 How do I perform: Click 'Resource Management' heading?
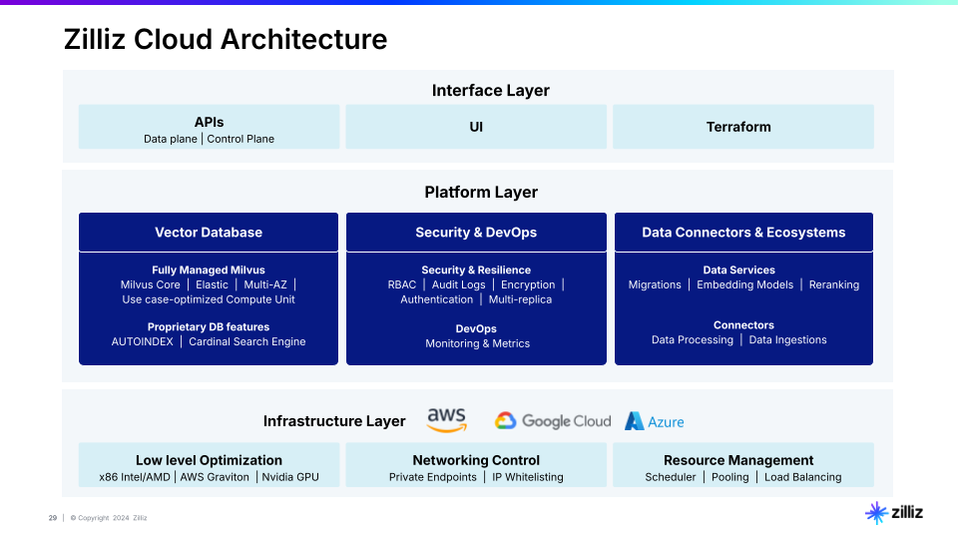[738, 460]
